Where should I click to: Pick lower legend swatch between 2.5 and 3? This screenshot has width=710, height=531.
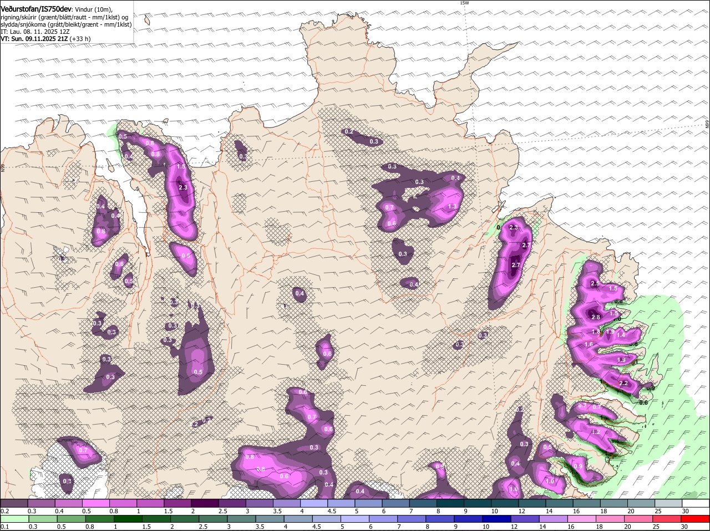(x=214, y=519)
